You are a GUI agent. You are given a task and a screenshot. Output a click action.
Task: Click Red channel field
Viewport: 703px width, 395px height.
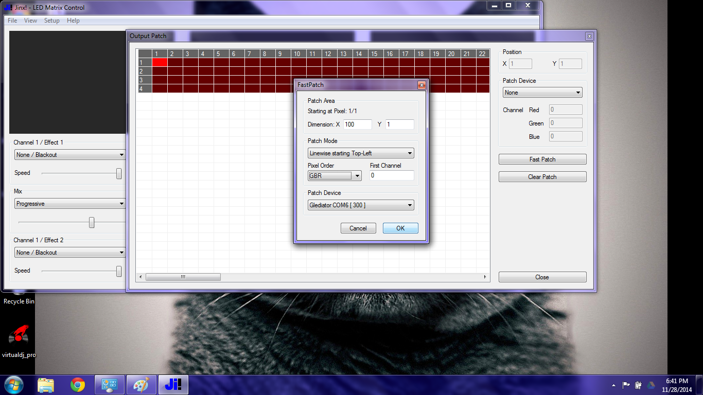566,110
